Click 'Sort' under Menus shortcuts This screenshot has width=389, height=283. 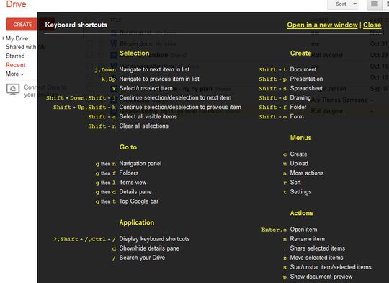295,183
